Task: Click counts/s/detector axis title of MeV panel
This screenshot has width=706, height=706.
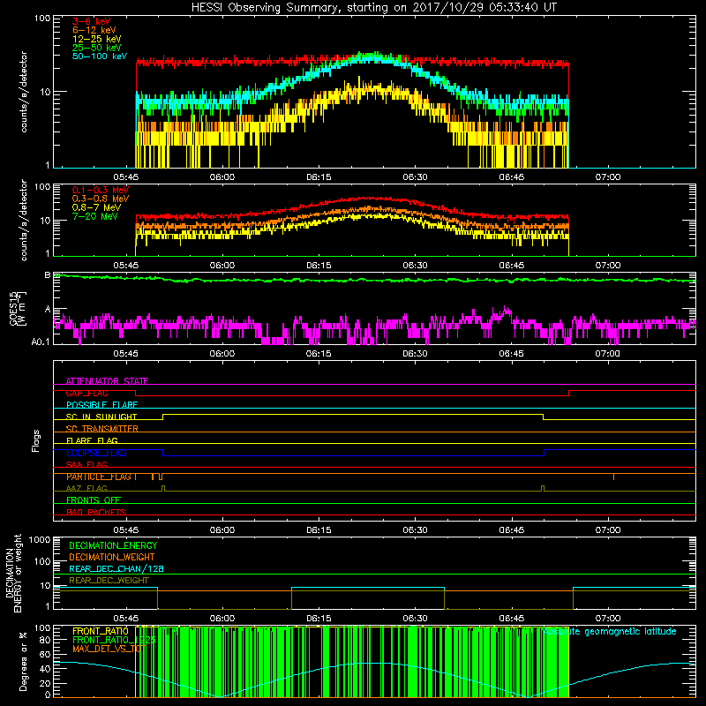Action: pyautogui.click(x=24, y=220)
